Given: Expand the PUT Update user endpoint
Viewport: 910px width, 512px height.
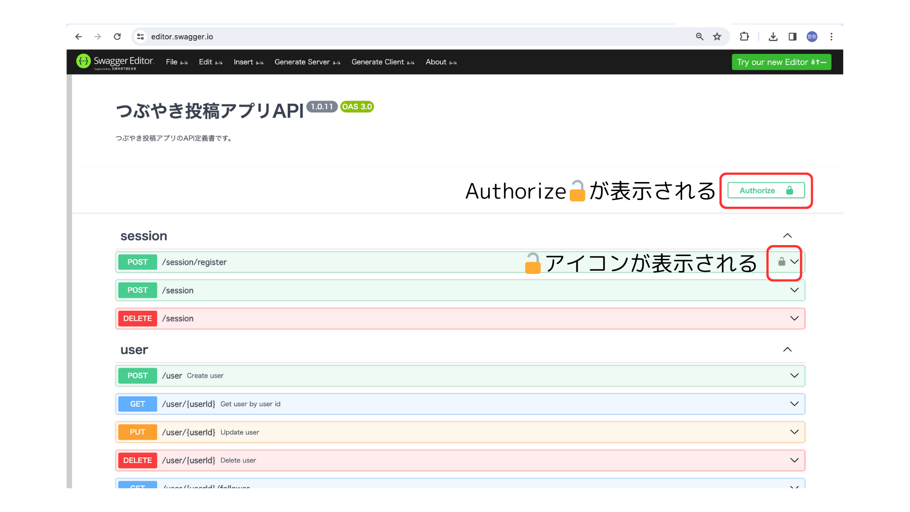Looking at the screenshot, I should click(x=794, y=432).
